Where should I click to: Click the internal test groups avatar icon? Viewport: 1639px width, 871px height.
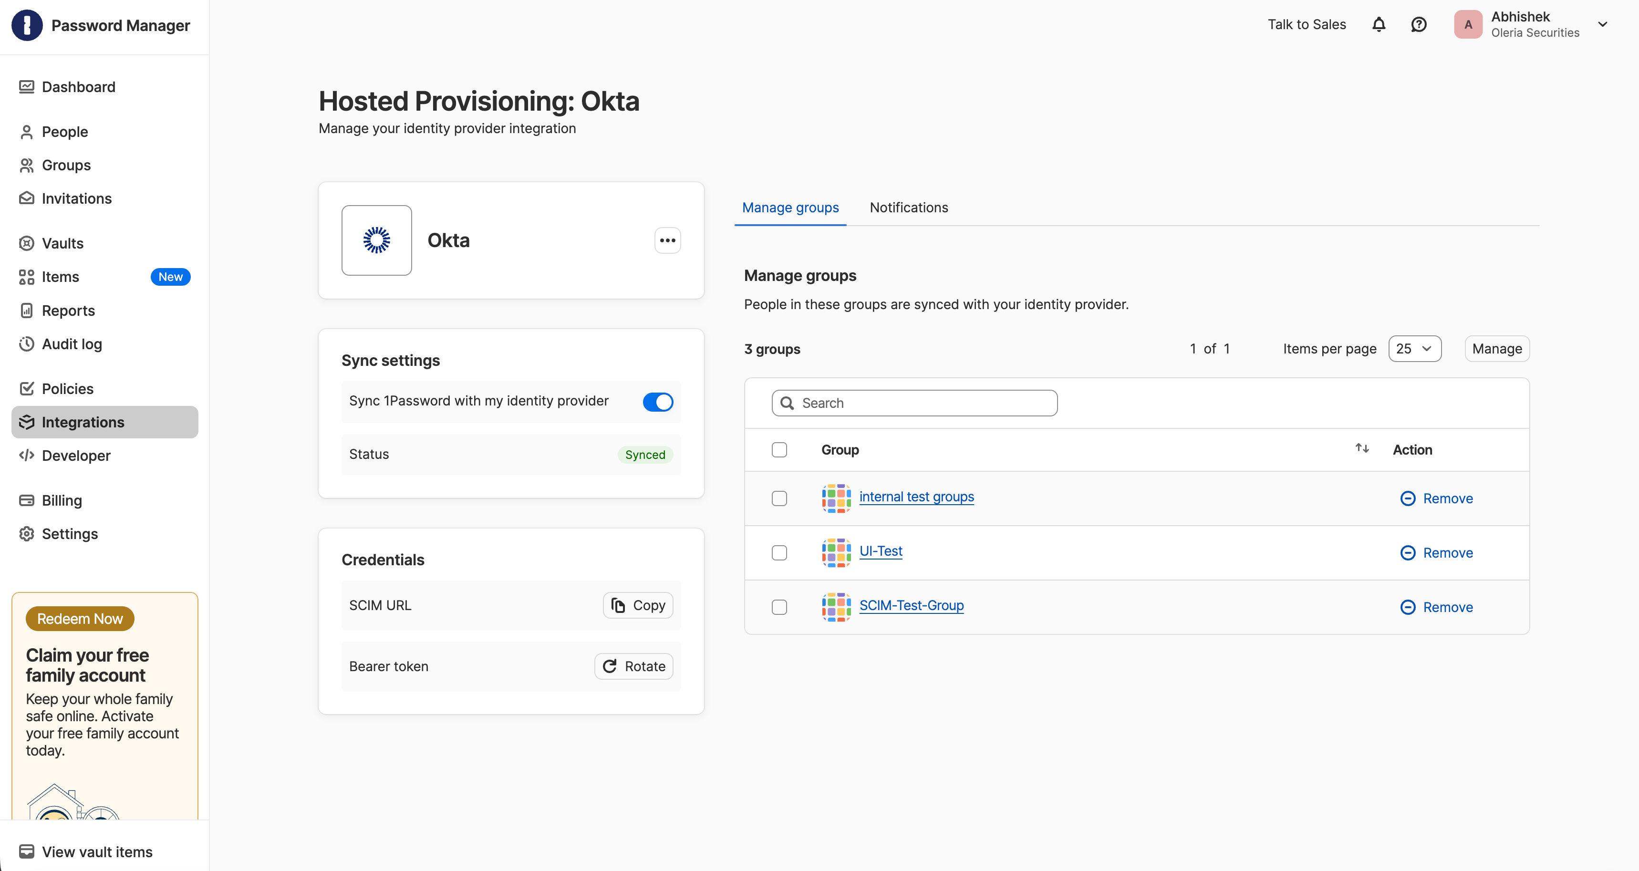(x=836, y=498)
